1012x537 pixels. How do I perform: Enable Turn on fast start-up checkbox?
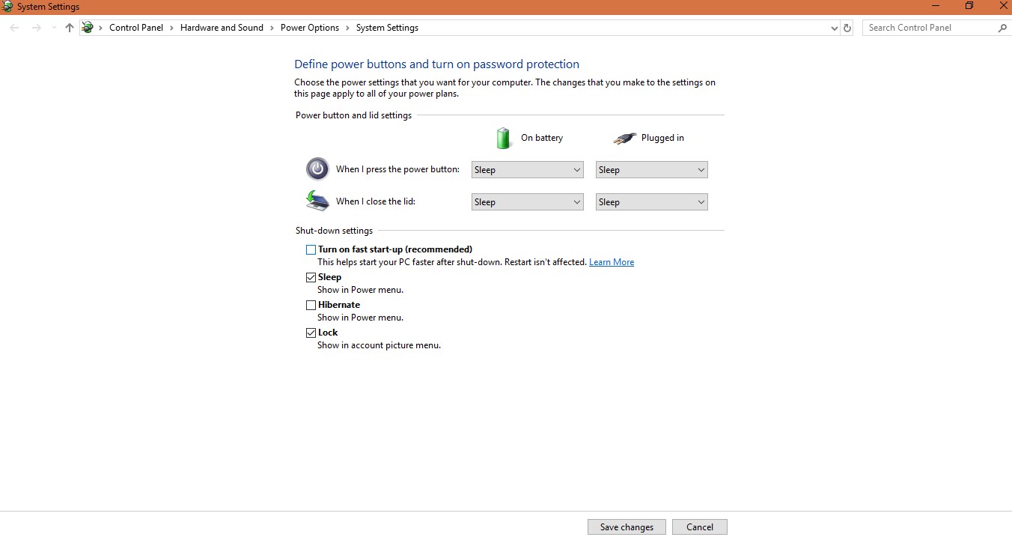click(x=311, y=249)
